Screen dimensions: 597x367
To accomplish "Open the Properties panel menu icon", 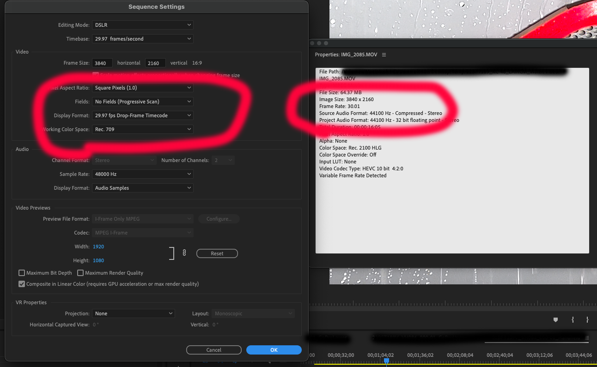I will click(x=384, y=54).
